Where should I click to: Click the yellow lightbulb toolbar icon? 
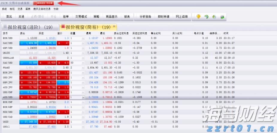click(199, 17)
